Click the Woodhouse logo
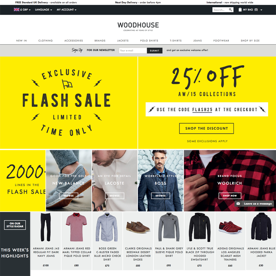This screenshot has width=276, height=276. [x=138, y=27]
